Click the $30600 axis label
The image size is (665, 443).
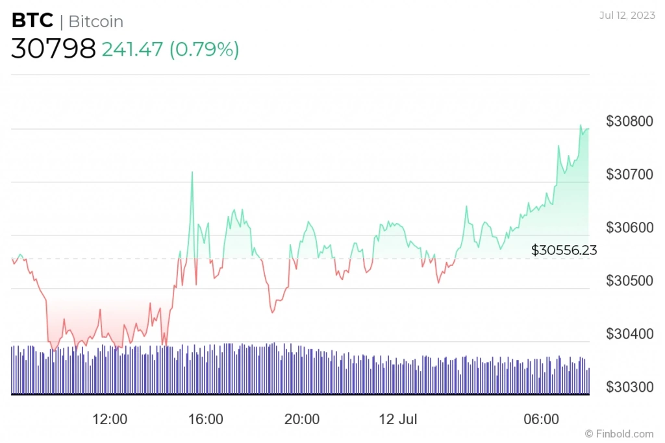629,228
